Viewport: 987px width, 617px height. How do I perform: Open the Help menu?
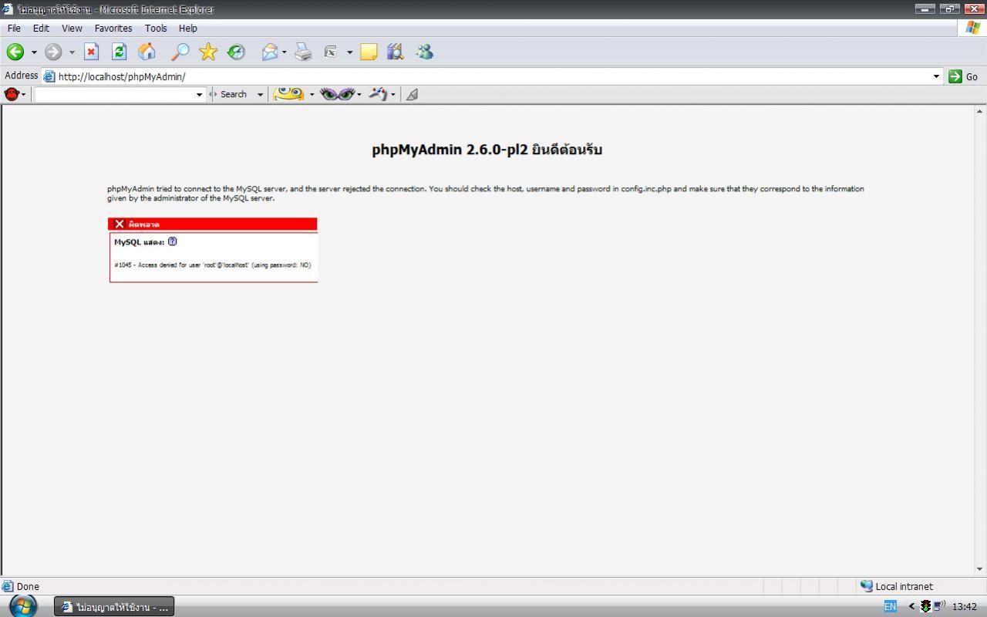[x=188, y=28]
